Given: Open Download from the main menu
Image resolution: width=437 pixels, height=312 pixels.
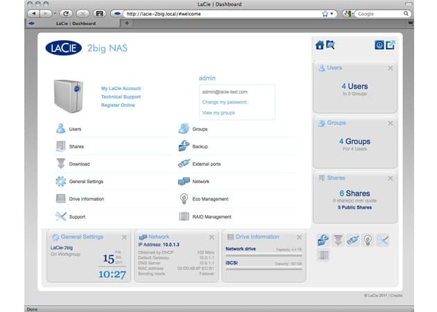Looking at the screenshot, I should pos(79,164).
